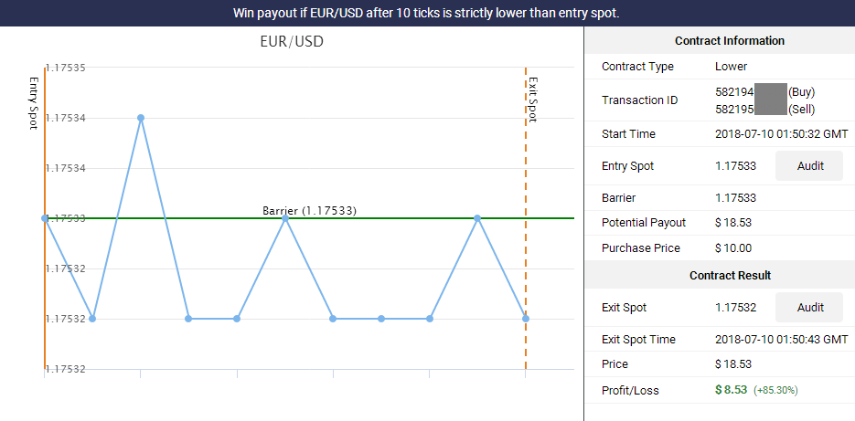Click the Contract Information header

tap(730, 41)
